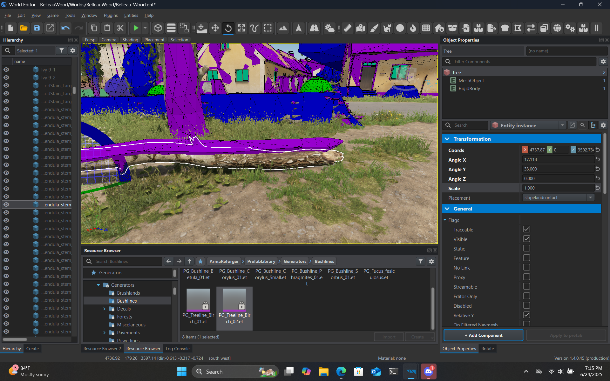Image resolution: width=610 pixels, height=381 pixels.
Task: Save the world with the floppy icon
Action: tap(37, 28)
